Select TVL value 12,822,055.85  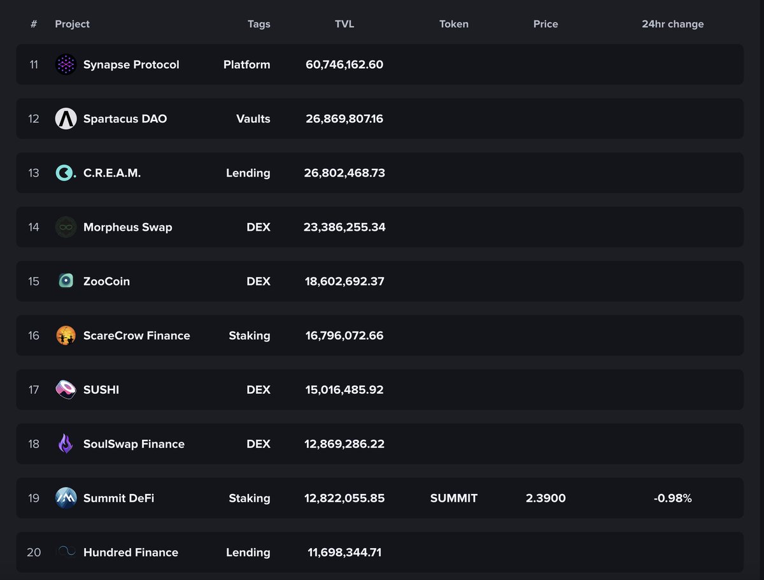tap(344, 498)
